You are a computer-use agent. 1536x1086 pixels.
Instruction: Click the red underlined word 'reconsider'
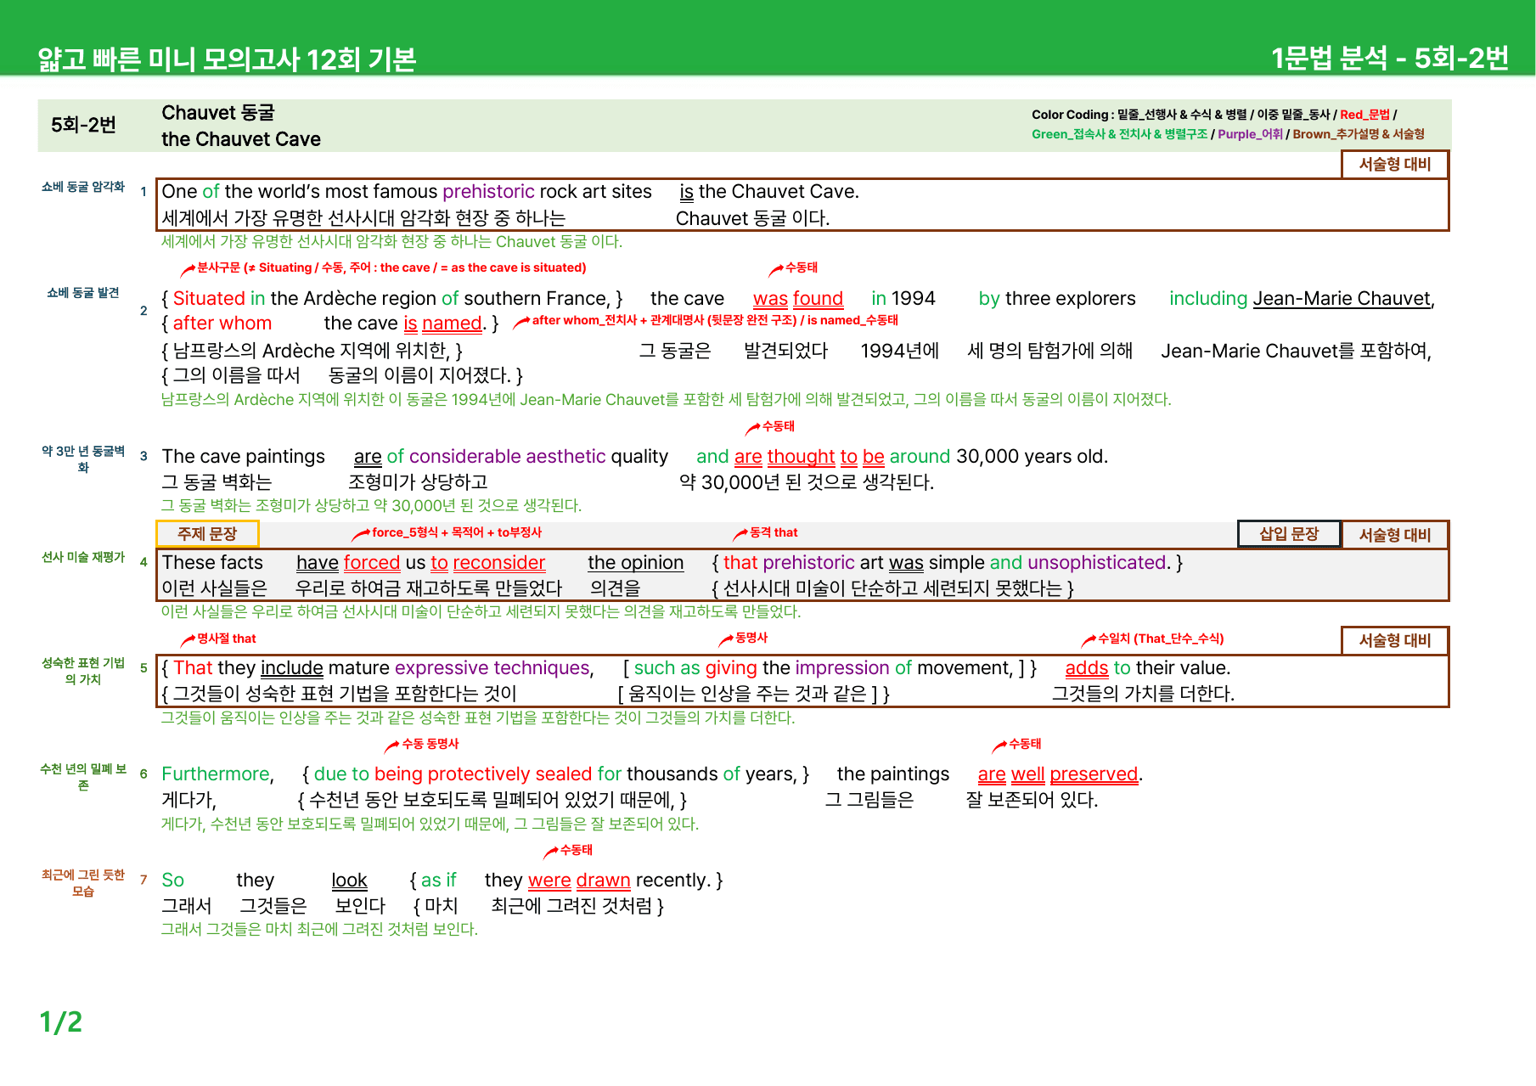pos(499,563)
